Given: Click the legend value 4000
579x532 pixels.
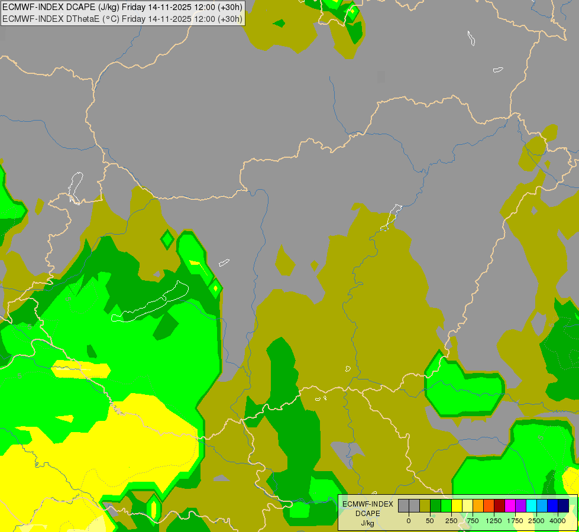Looking at the screenshot, I should point(558,521).
